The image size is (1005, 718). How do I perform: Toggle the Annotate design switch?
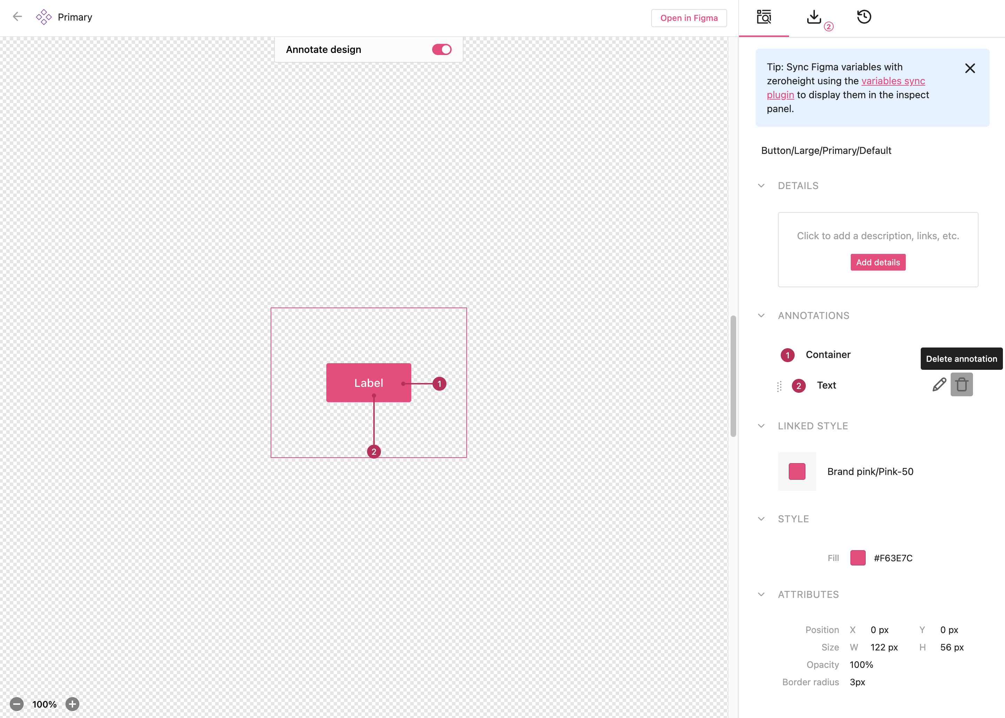(x=442, y=49)
